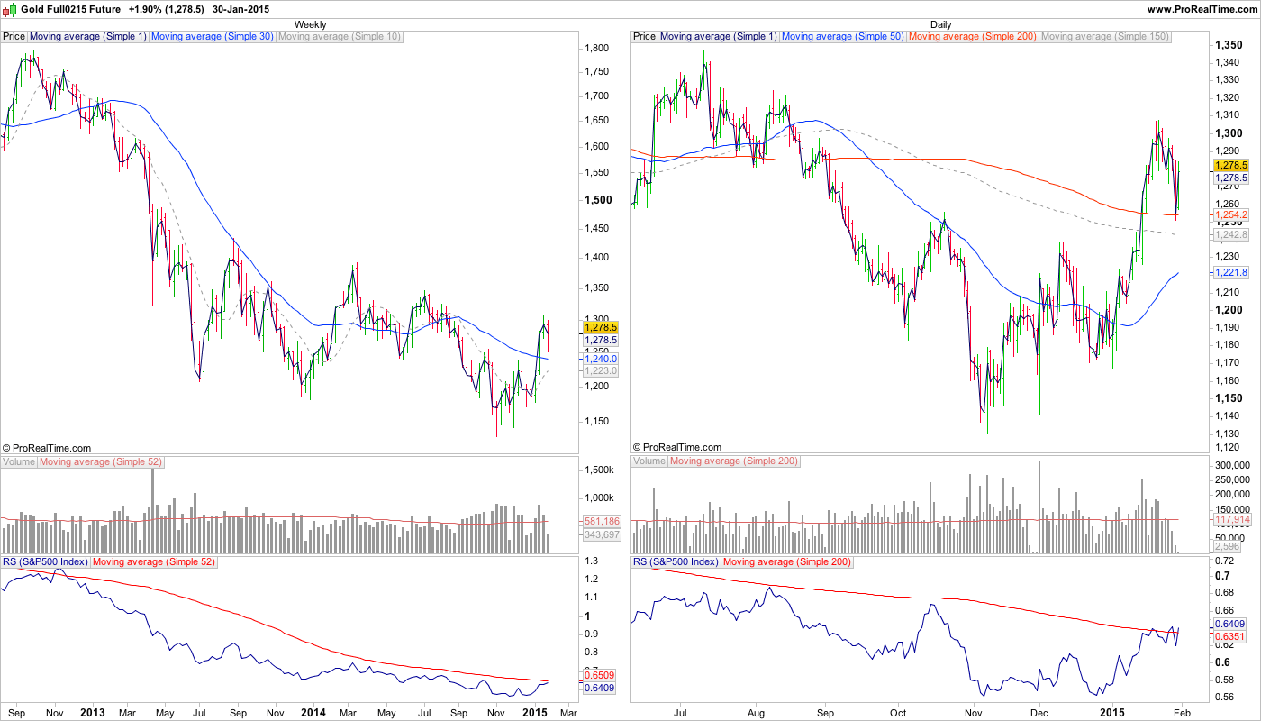Click the chart icon beside Gold Full0215 Future
Screen dimensions: 1261x721
[x=11, y=8]
